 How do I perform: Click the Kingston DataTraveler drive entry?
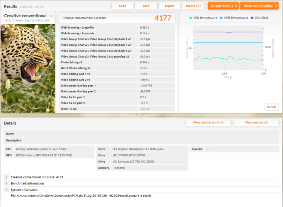[x=138, y=149]
